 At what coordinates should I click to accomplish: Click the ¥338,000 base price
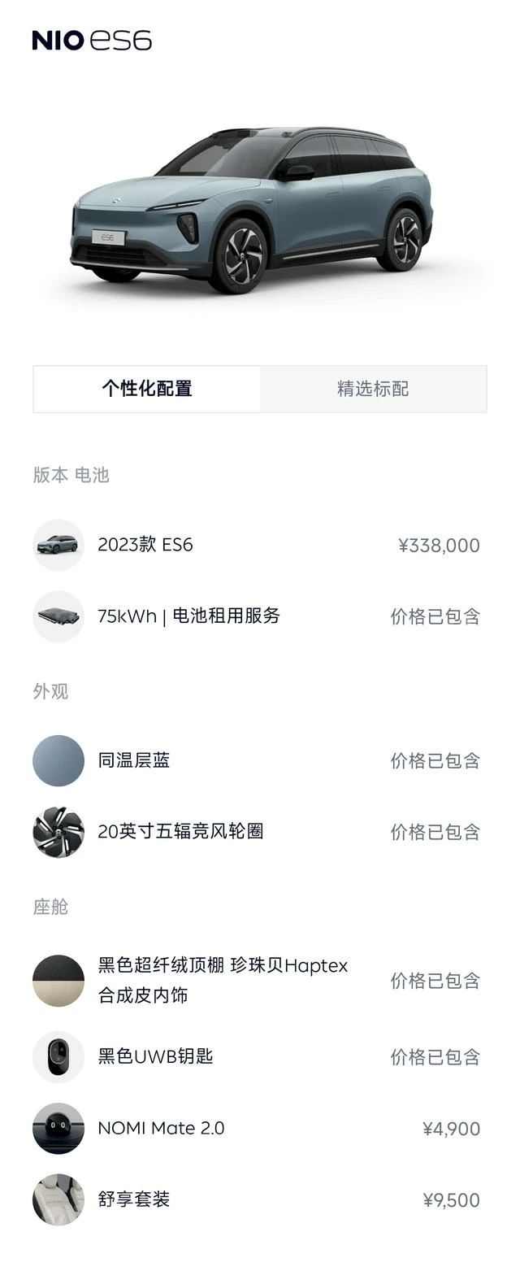[439, 546]
